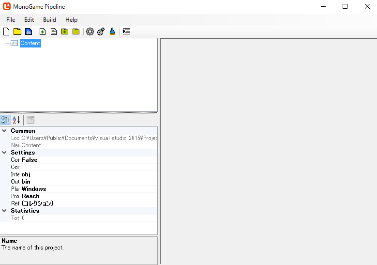Create new folder with the plus folder icon
The image size is (377, 265).
click(65, 31)
